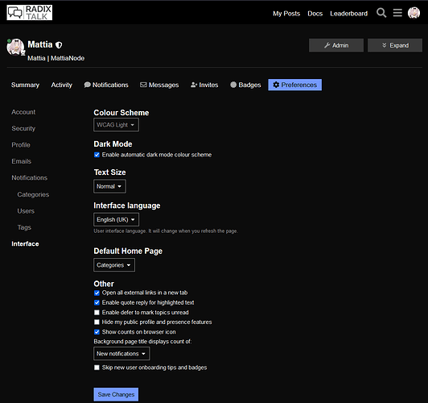This screenshot has height=403, width=428.
Task: Open the Messages tab
Action: (x=159, y=85)
